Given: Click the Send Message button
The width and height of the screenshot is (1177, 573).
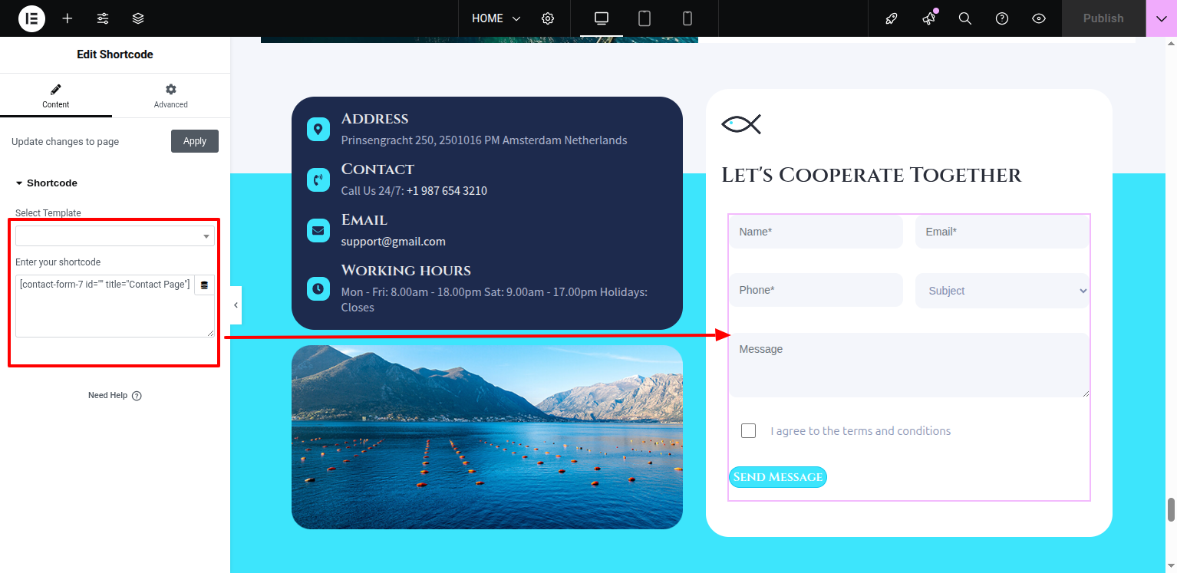Looking at the screenshot, I should click(777, 477).
